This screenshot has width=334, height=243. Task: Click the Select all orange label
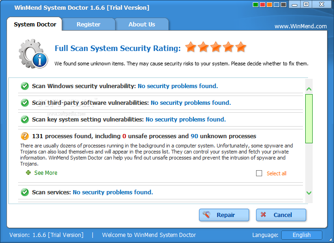click(x=276, y=173)
